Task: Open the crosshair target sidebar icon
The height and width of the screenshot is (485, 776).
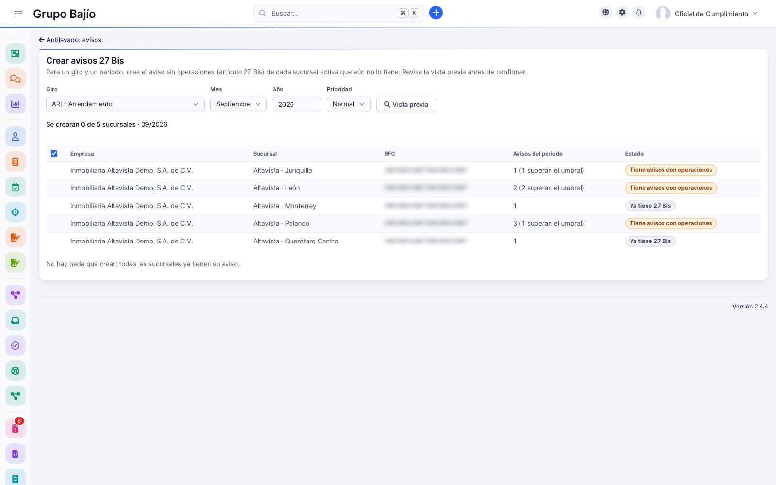Action: pyautogui.click(x=16, y=212)
